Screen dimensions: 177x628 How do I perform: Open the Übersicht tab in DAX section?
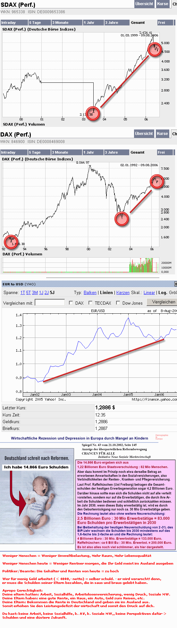[x=144, y=134]
